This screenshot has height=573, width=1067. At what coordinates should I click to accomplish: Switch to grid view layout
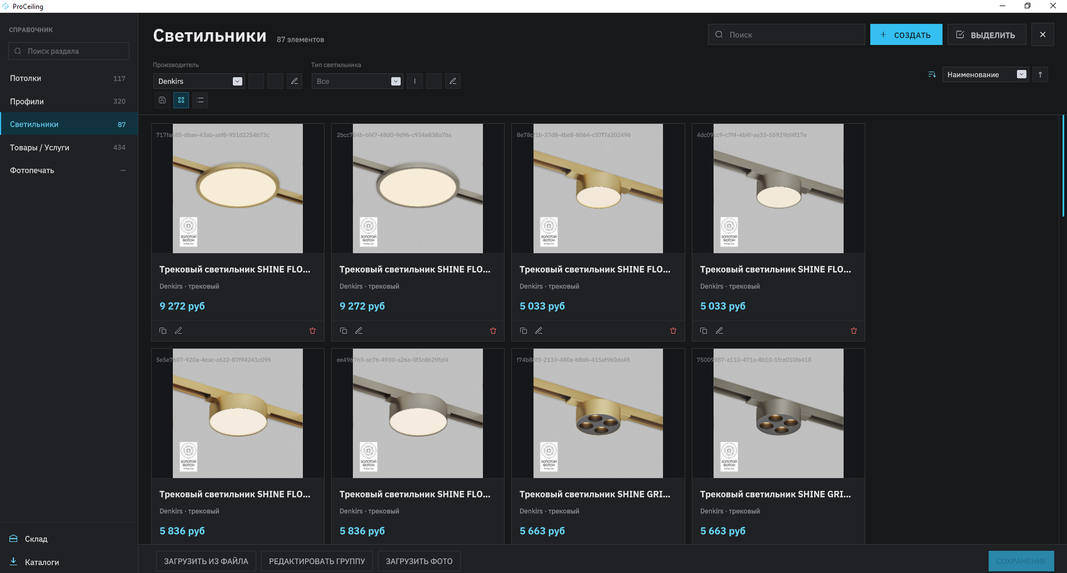[181, 100]
